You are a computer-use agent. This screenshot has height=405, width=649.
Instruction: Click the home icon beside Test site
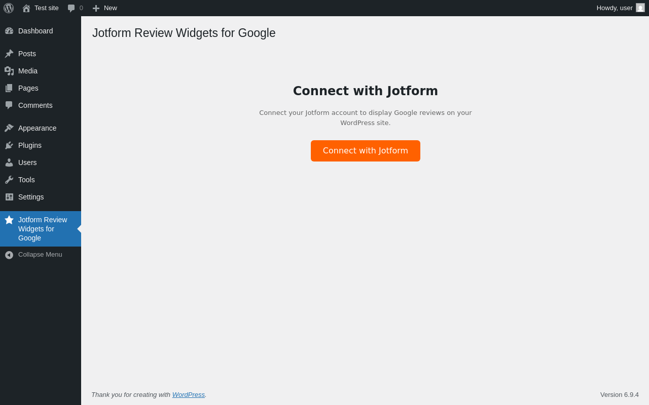coord(26,8)
